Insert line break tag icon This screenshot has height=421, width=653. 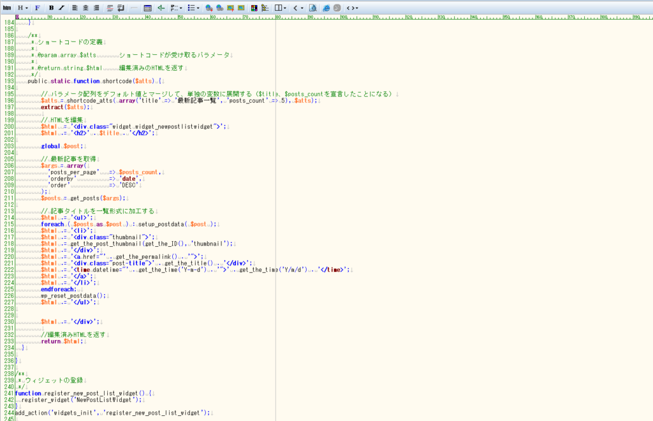pos(121,8)
